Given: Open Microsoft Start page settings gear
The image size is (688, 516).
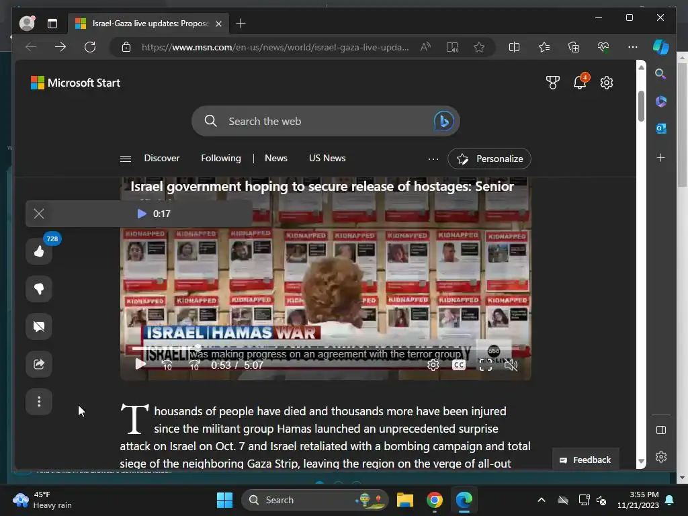Looking at the screenshot, I should click(x=607, y=83).
